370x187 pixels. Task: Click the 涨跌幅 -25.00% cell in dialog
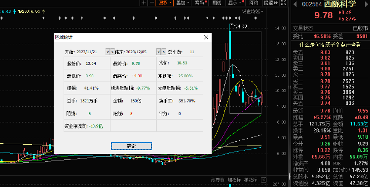coord(180,76)
